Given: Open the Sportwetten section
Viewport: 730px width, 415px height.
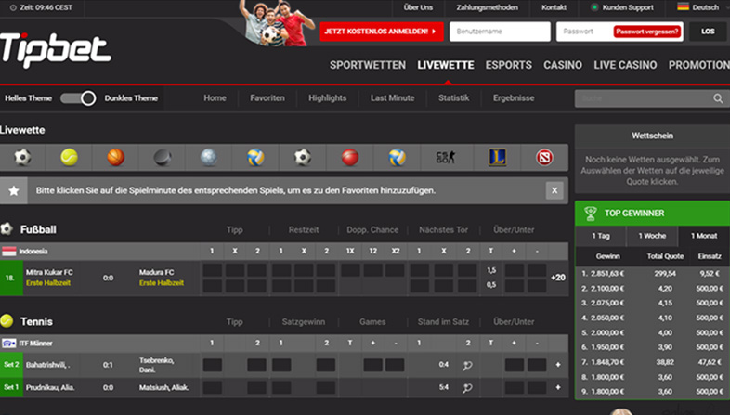Looking at the screenshot, I should tap(368, 65).
